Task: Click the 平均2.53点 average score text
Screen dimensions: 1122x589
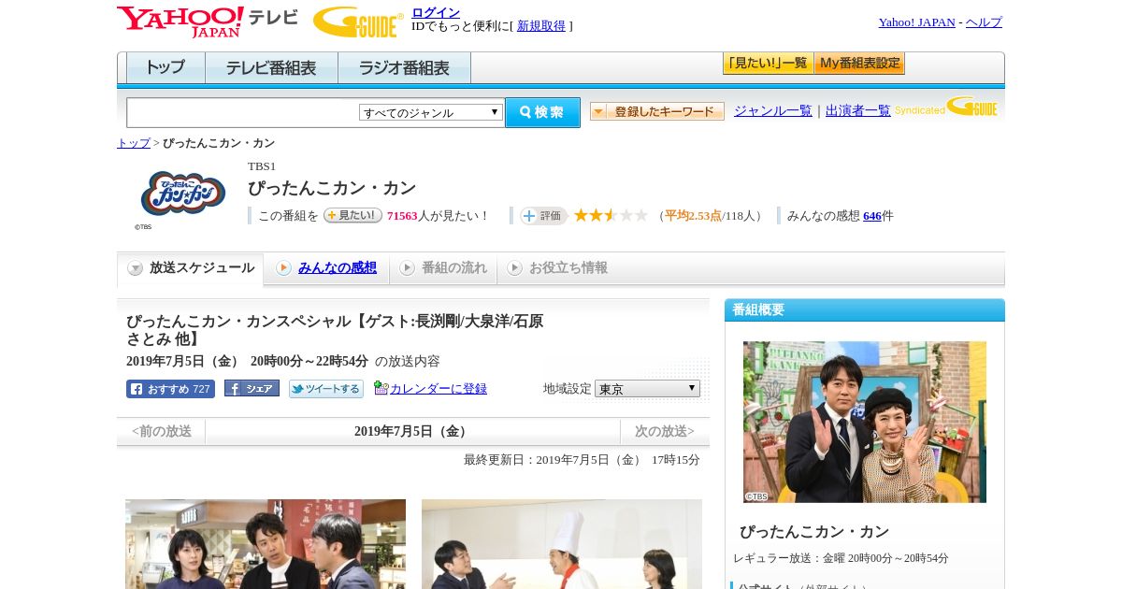Action: point(693,216)
